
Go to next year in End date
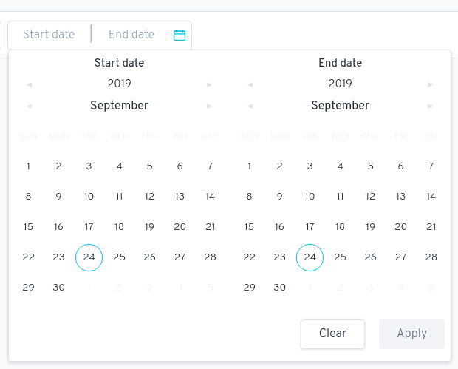pyautogui.click(x=431, y=84)
